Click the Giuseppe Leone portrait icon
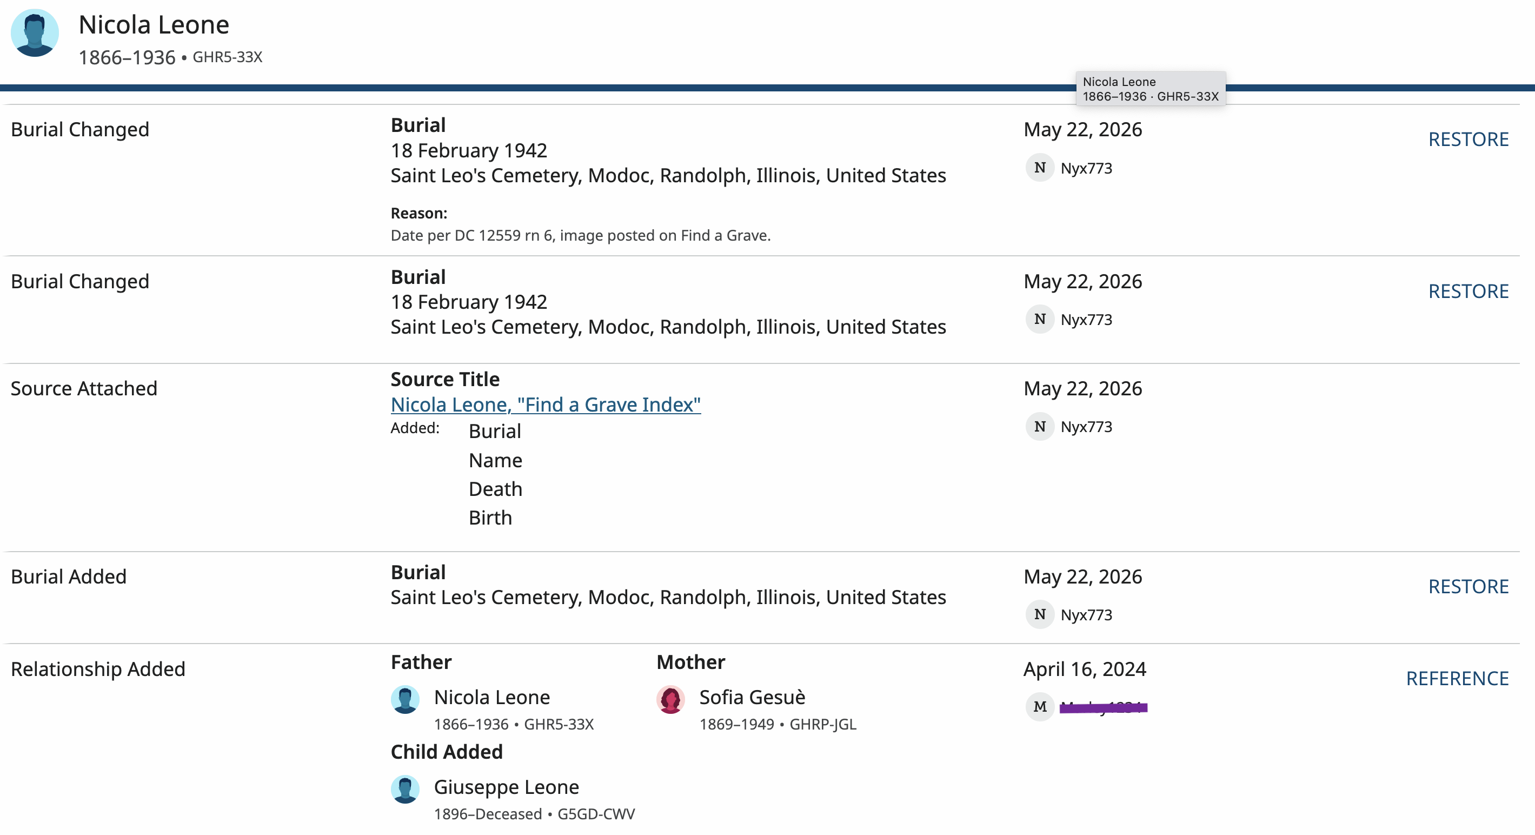Viewport: 1535px width, 835px height. (405, 789)
